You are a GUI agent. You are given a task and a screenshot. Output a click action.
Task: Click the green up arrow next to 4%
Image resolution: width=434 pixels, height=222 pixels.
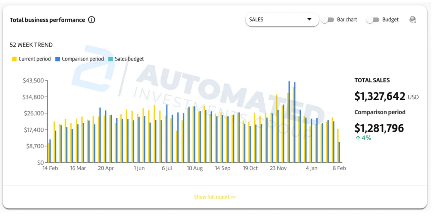(x=358, y=138)
